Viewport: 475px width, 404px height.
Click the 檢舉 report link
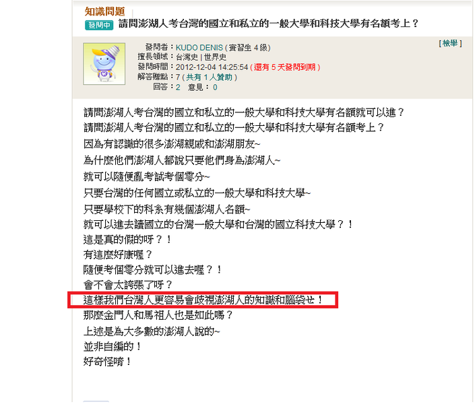450,44
